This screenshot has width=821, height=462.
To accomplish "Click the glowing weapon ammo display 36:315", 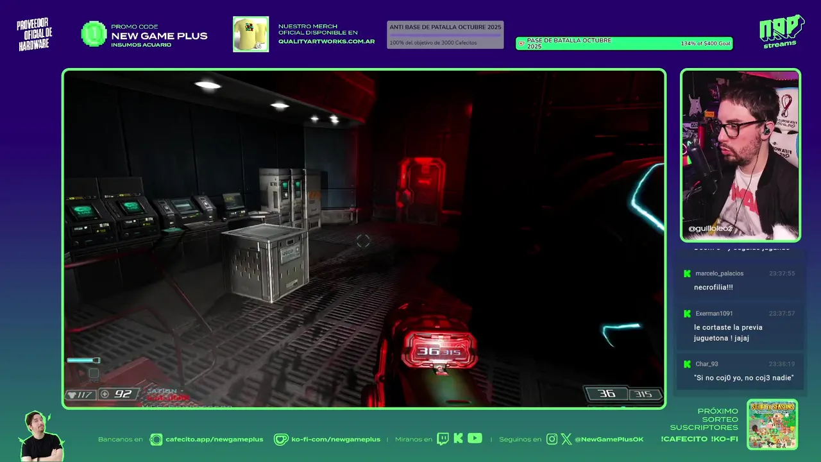I will click(x=439, y=351).
